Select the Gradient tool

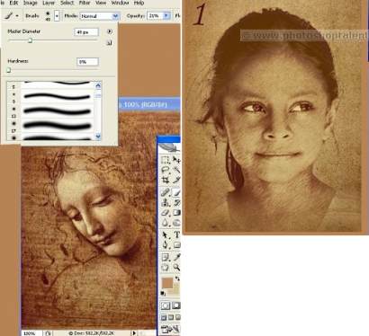tap(176, 213)
